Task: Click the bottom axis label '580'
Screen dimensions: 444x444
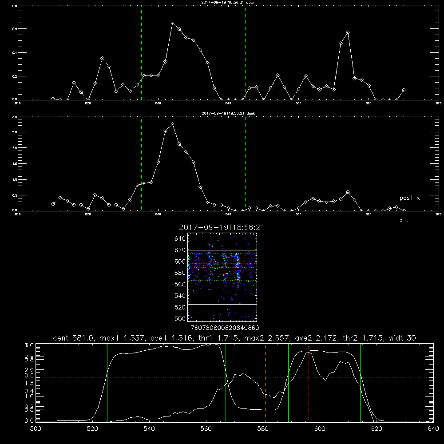Action: click(x=263, y=429)
